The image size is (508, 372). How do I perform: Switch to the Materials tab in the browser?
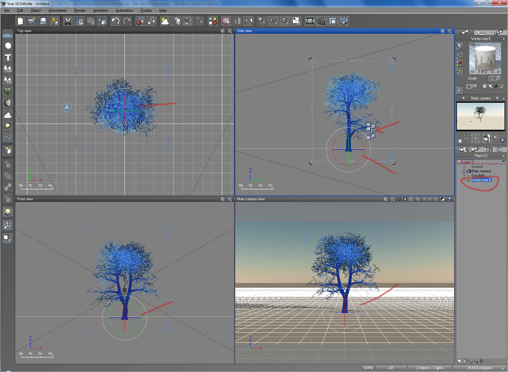click(x=475, y=149)
